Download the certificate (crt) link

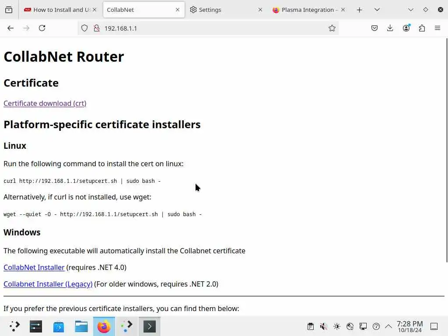(45, 103)
